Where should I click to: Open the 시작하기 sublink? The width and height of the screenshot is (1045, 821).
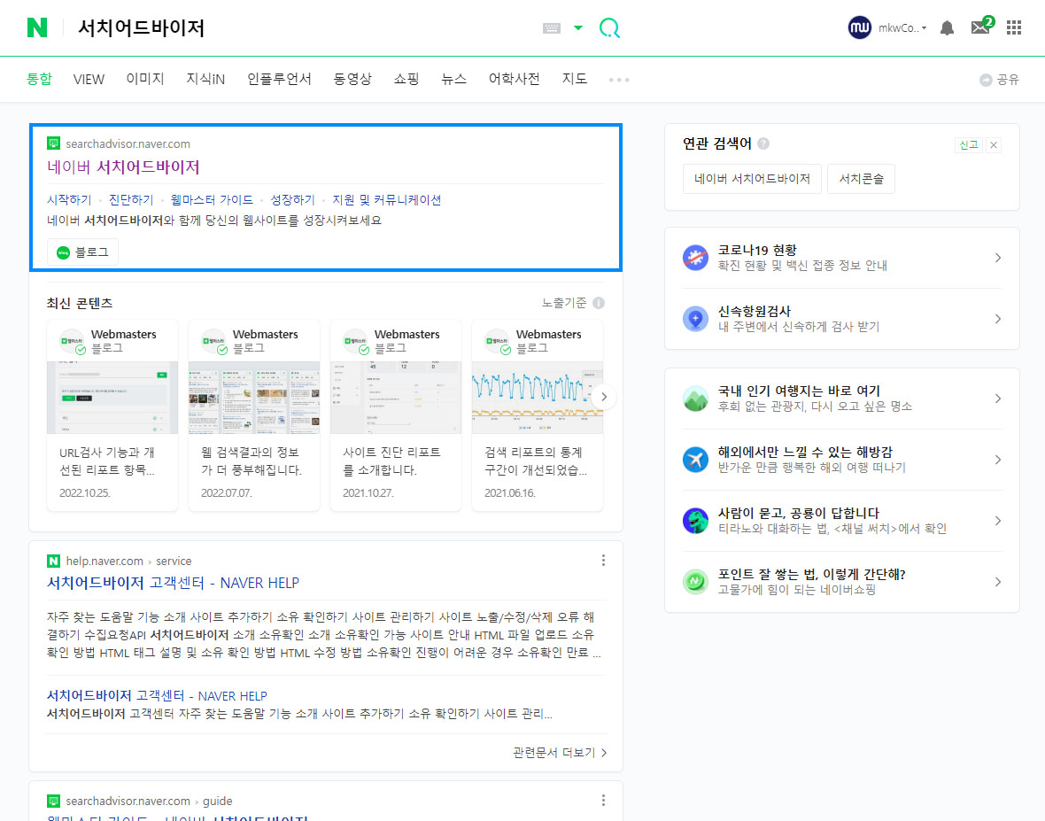69,200
